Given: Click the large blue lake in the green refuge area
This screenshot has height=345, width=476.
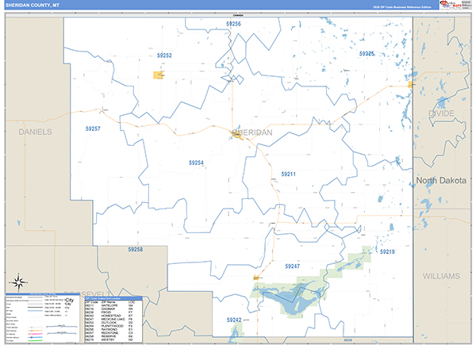Looking at the screenshot, I should [291, 301].
